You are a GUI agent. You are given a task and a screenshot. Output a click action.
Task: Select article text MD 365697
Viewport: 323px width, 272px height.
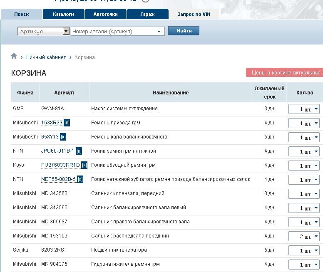tap(54, 222)
